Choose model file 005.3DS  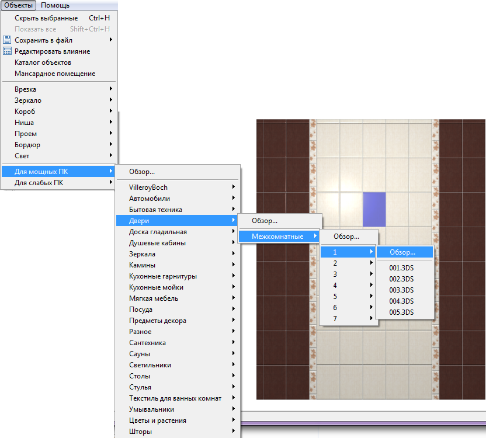404,312
